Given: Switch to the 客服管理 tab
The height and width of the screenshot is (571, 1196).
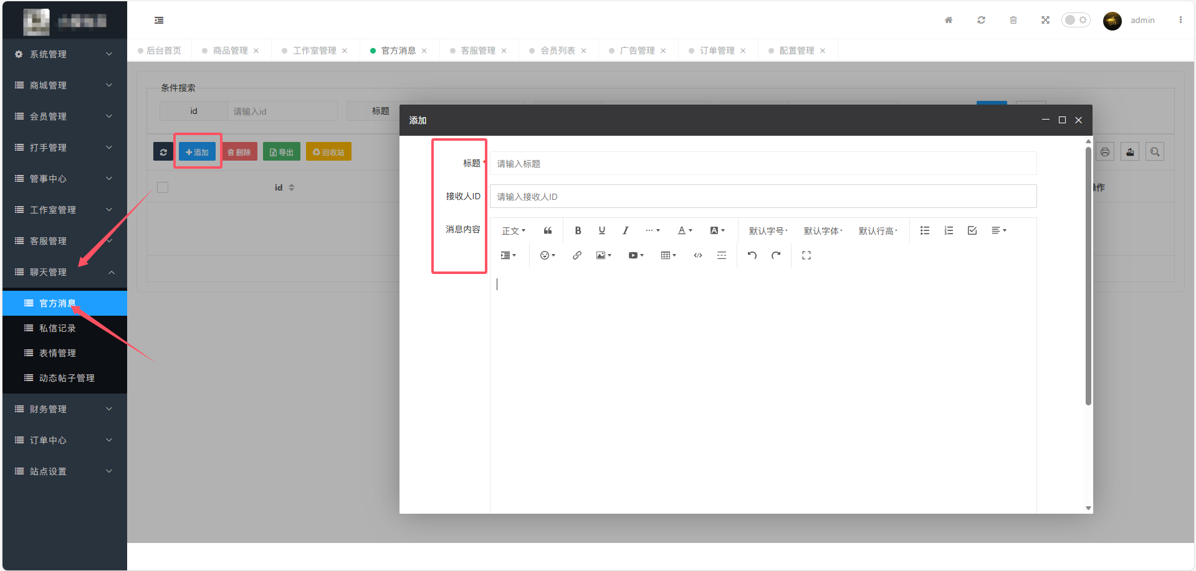Looking at the screenshot, I should point(477,50).
